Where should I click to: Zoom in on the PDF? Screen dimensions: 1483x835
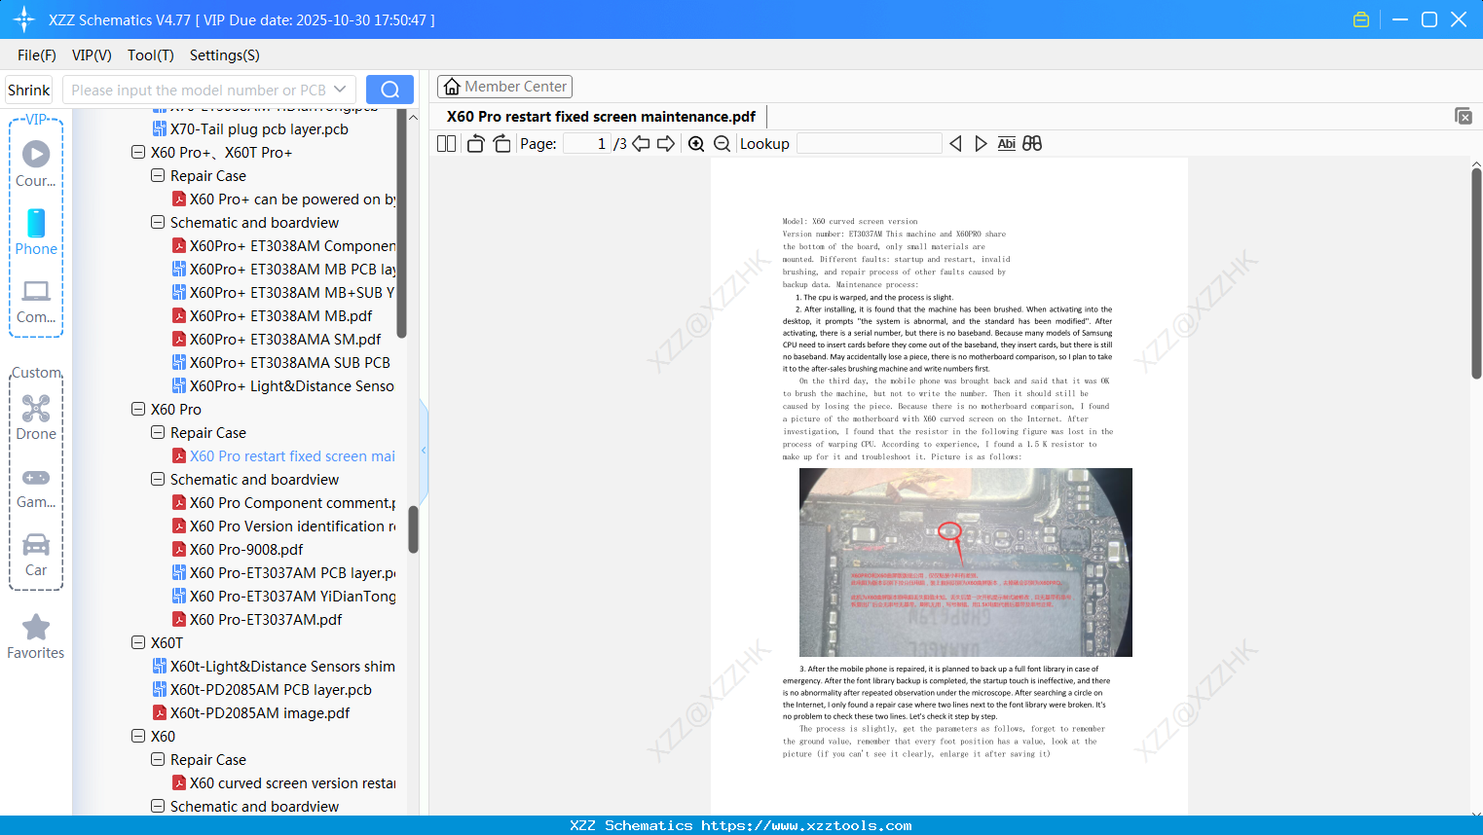(696, 144)
